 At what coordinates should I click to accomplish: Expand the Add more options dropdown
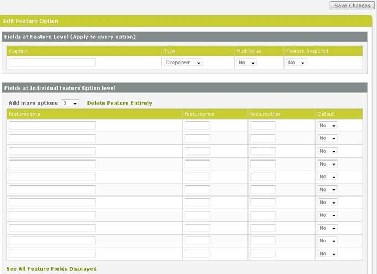click(x=70, y=103)
